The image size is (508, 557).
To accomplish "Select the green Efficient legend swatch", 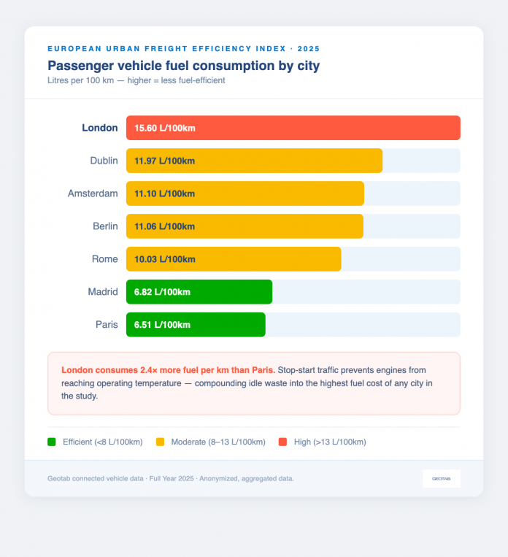I will 52,442.
